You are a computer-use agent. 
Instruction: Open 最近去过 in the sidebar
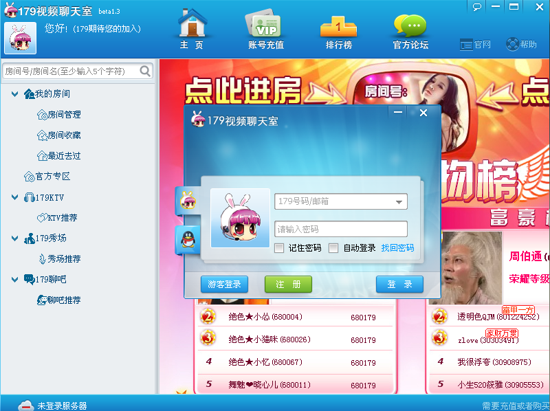59,156
